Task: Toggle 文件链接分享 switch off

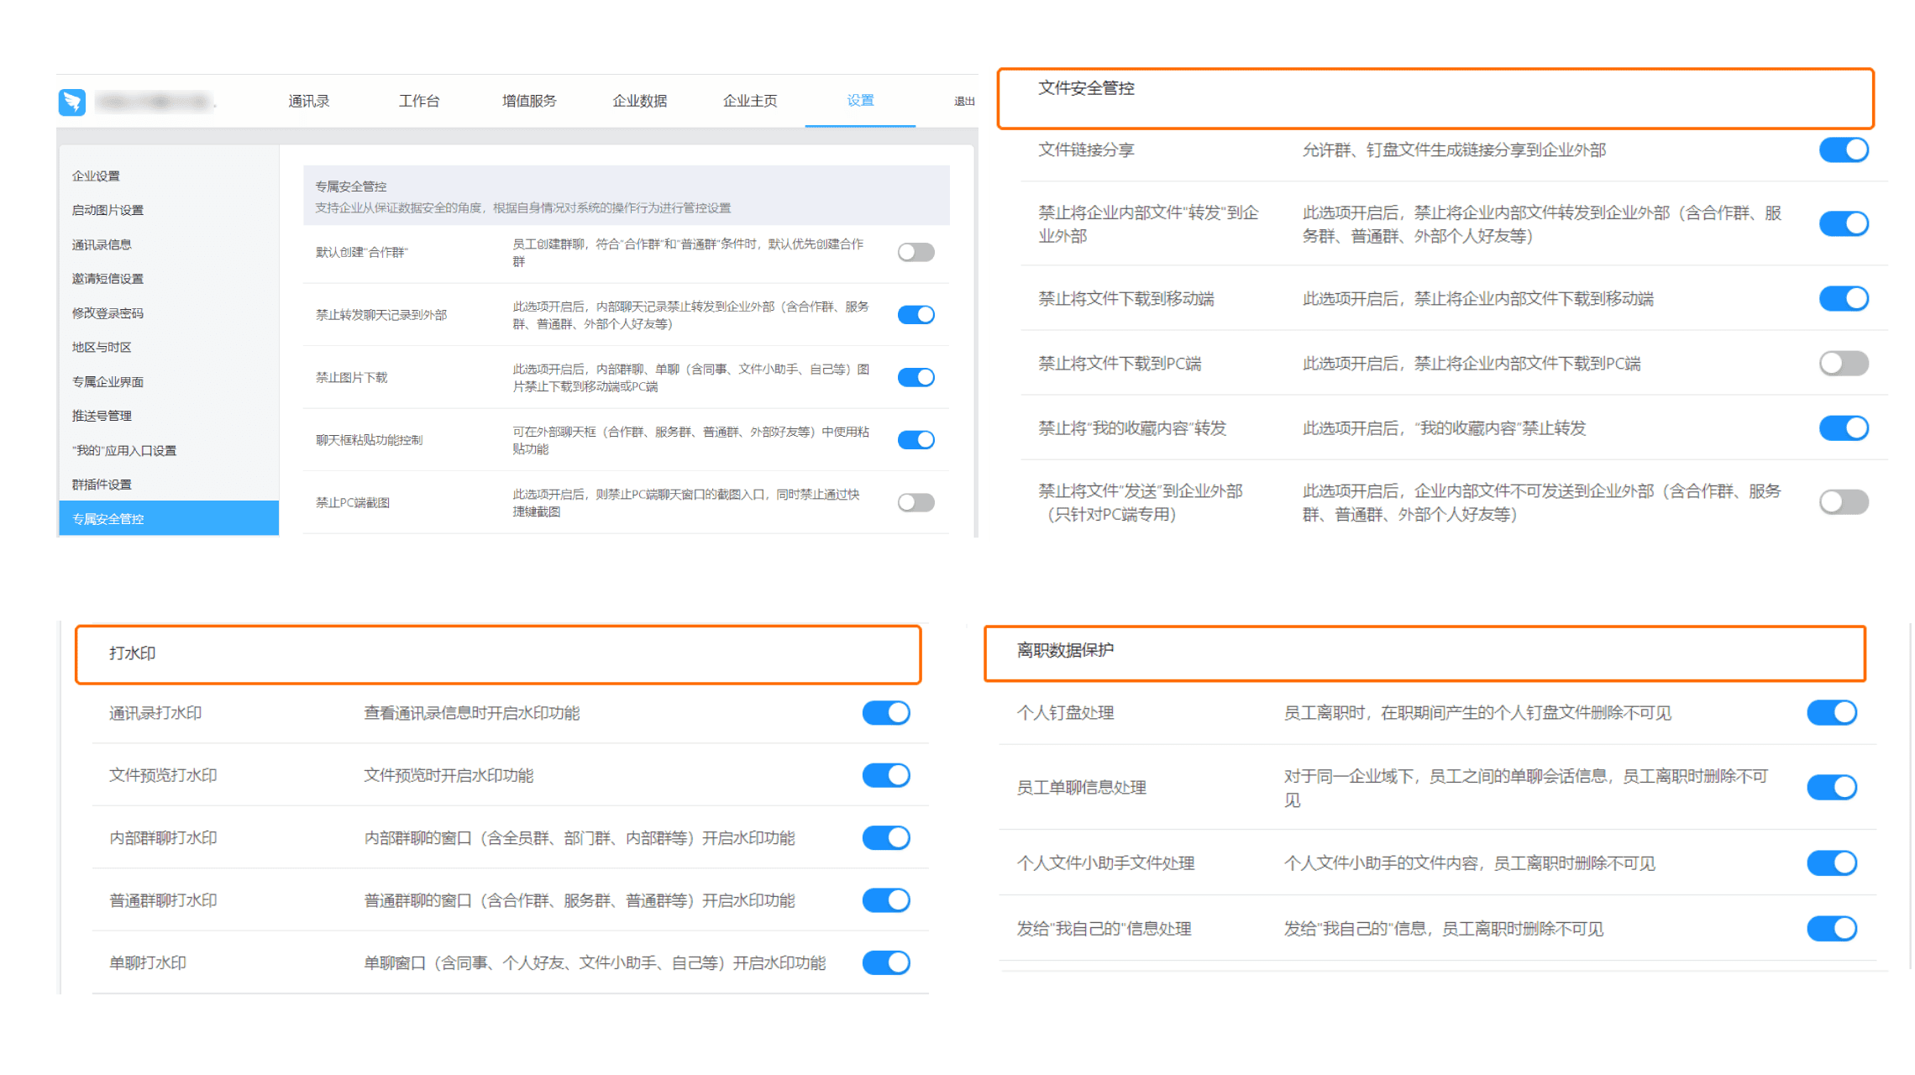Action: pyautogui.click(x=1843, y=149)
